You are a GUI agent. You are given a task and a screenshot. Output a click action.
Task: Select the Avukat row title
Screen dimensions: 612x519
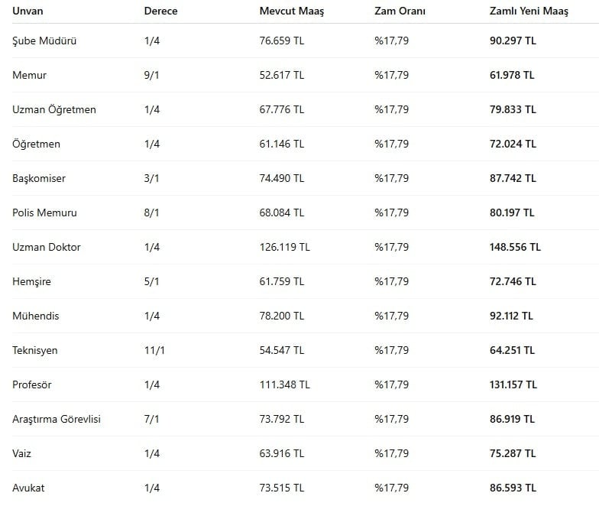coord(28,488)
